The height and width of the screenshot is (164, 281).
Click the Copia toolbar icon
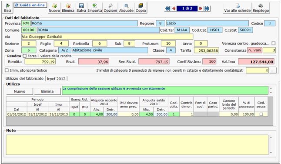(140, 8)
